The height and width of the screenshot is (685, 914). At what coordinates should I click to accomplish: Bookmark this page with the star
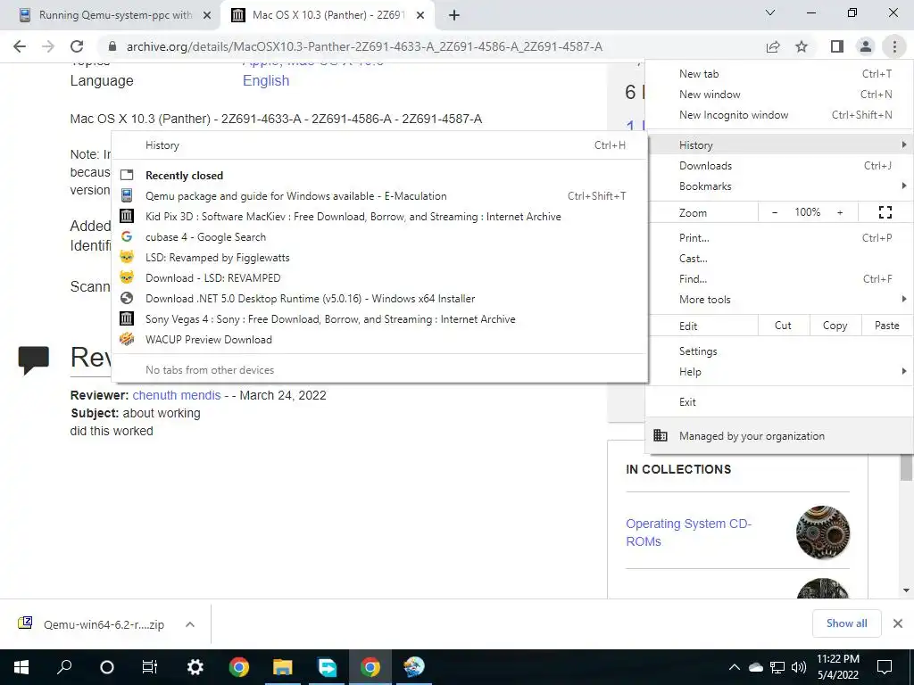coord(802,46)
